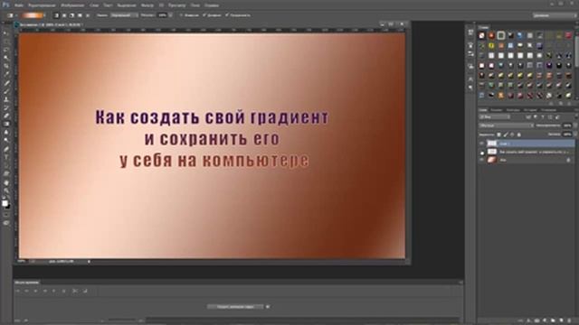Image resolution: width=579 pixels, height=325 pixels.
Task: Open the layer Opacity slider arrow
Action: [575, 125]
